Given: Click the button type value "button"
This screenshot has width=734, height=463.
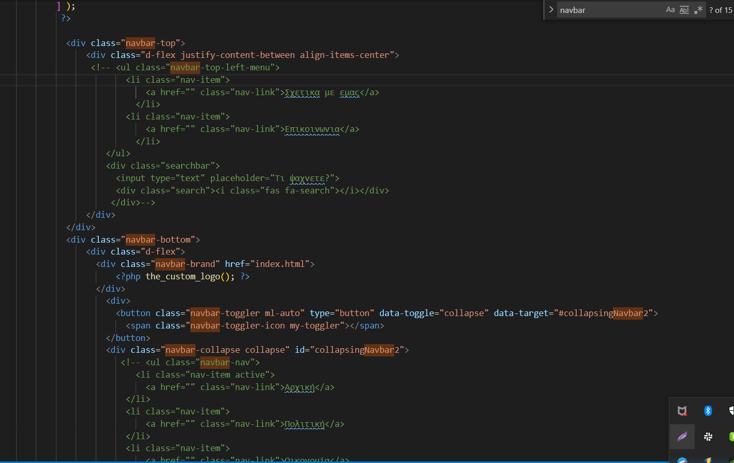Looking at the screenshot, I should [354, 313].
